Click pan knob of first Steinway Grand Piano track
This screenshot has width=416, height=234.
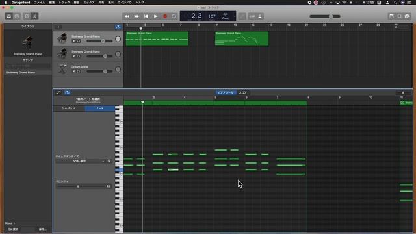pos(118,39)
